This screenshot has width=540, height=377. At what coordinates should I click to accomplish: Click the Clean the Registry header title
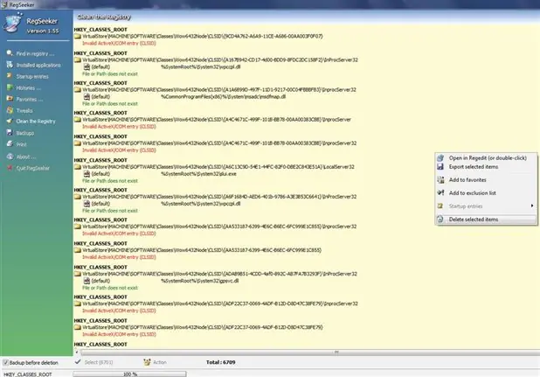104,17
